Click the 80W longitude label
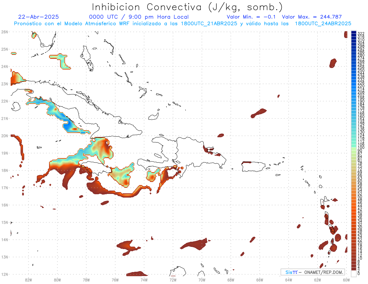This screenshot has width=368, height=284. [x=57, y=280]
